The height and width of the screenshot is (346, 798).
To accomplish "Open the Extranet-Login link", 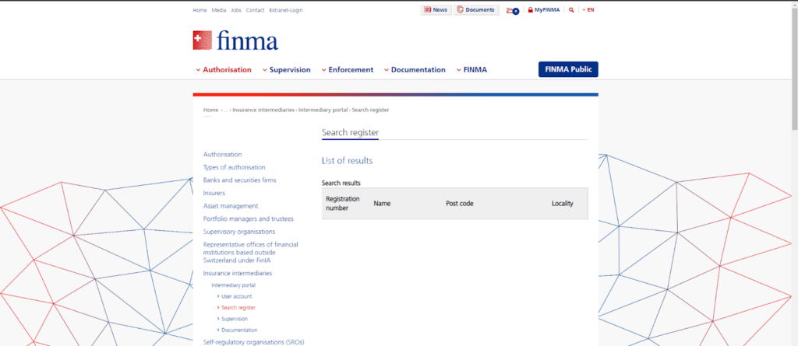I will coord(286,10).
